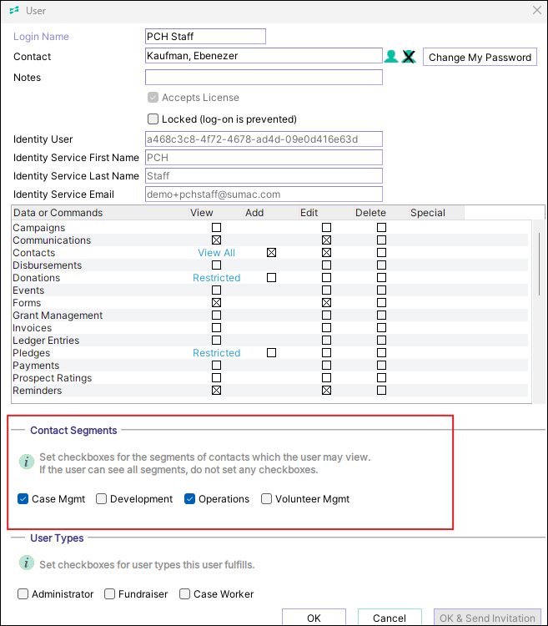Uncheck the Operations segment checkbox

coord(189,498)
